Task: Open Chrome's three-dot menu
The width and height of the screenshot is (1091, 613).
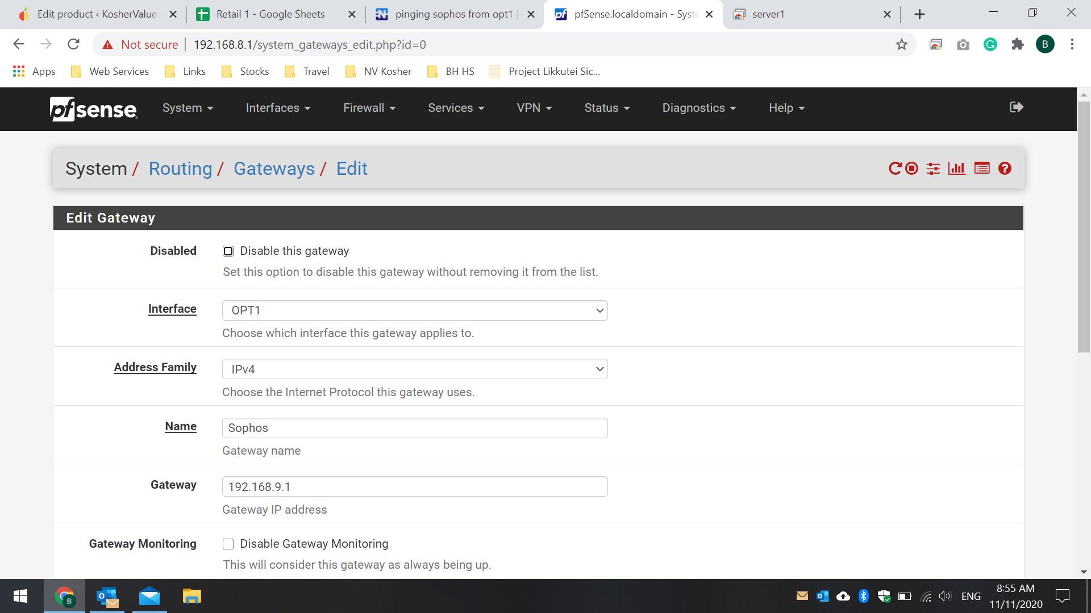Action: (x=1072, y=44)
